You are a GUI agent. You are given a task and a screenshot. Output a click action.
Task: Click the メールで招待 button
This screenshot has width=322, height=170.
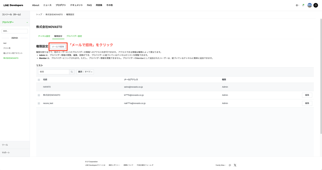point(58,47)
